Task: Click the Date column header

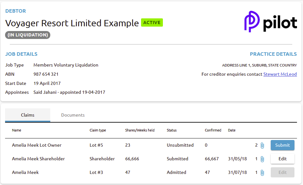Action: (x=232, y=130)
